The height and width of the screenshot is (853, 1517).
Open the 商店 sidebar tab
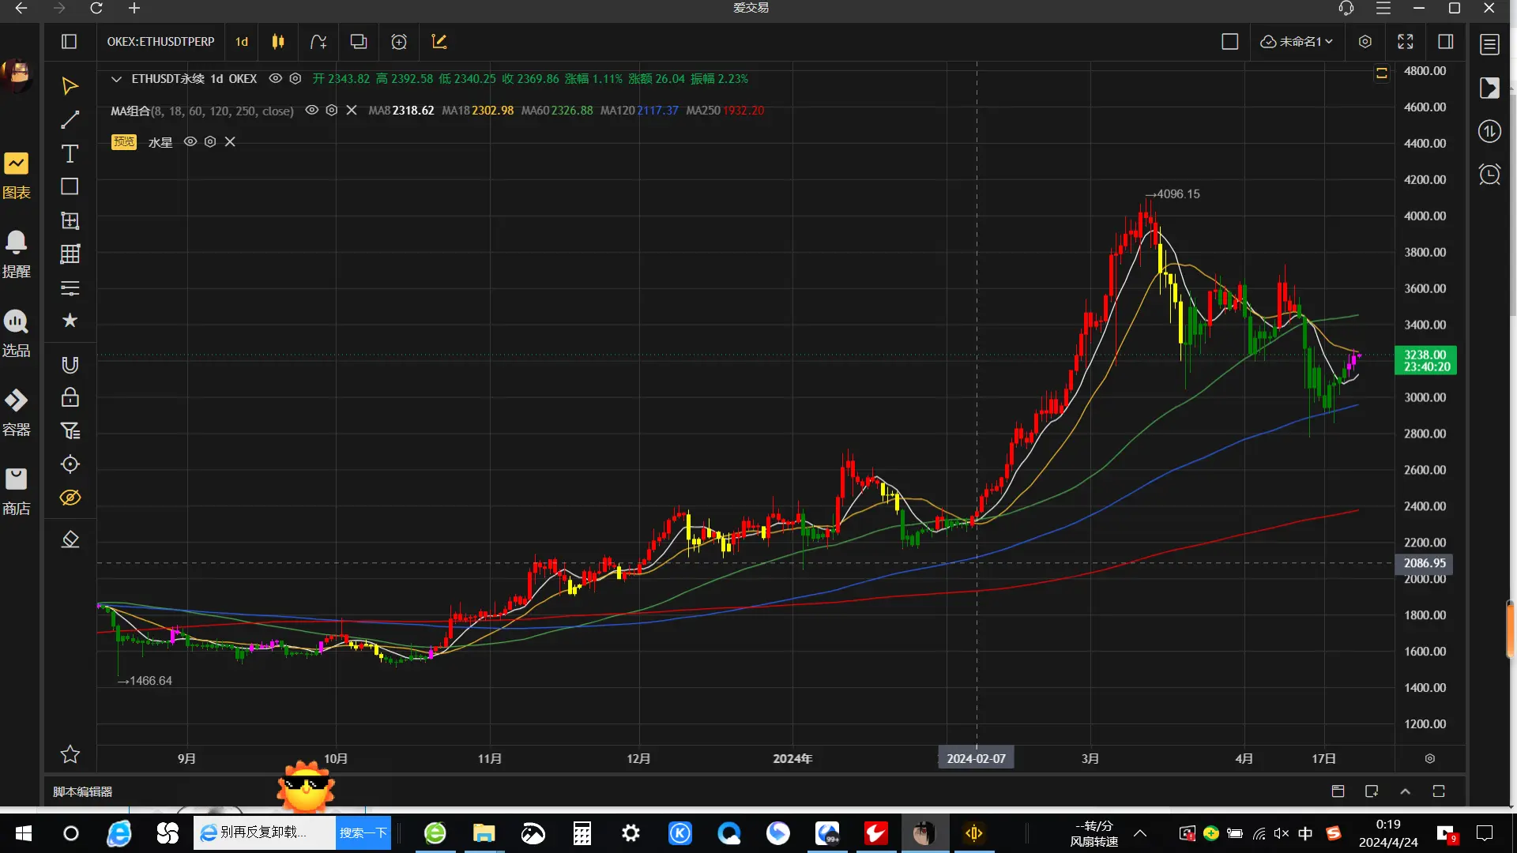click(x=16, y=490)
